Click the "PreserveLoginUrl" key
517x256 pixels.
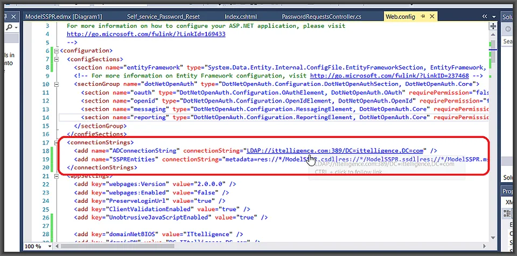[x=136, y=200]
